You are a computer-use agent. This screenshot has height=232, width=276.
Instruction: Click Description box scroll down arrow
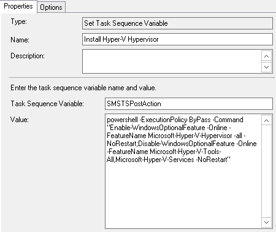tap(266, 67)
